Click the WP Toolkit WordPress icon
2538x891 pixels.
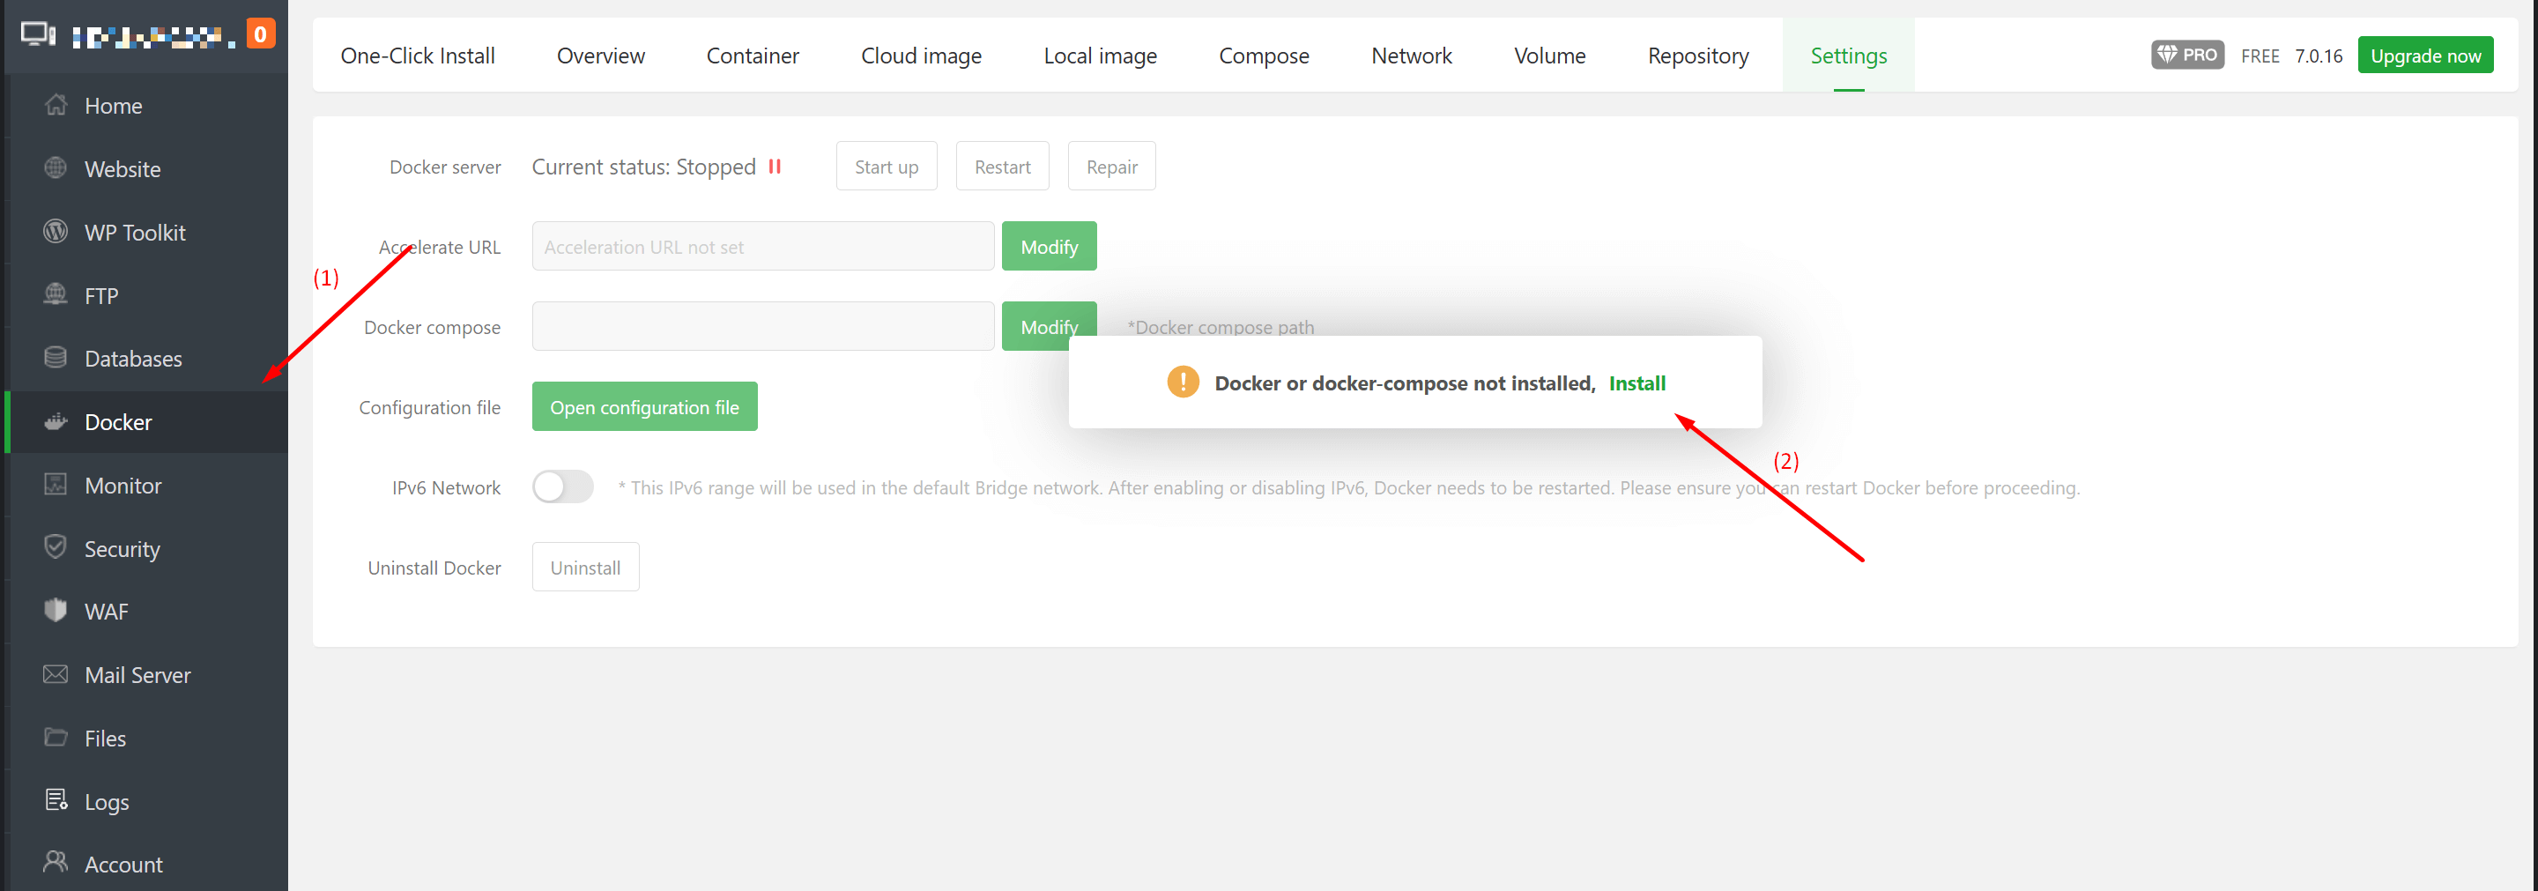point(56,231)
